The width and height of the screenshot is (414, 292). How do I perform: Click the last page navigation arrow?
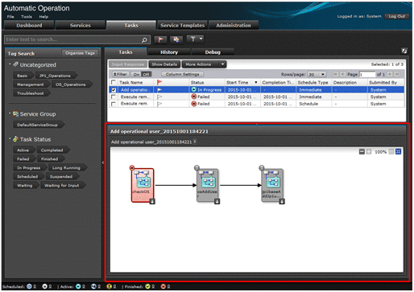[397, 74]
